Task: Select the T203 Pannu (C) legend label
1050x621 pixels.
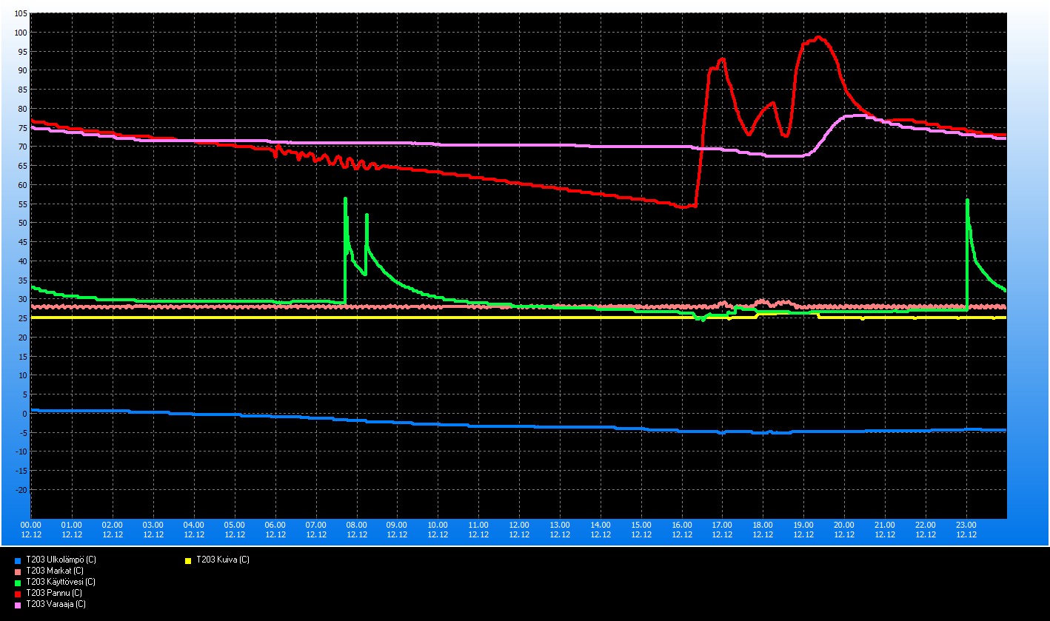Action: click(53, 594)
